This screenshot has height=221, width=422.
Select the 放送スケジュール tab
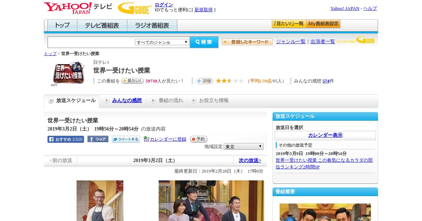point(72,101)
